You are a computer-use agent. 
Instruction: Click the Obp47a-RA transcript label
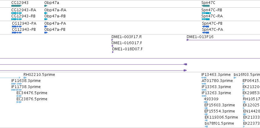(x=55, y=10)
